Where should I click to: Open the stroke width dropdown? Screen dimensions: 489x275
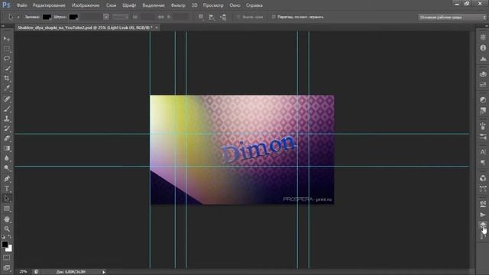click(x=106, y=17)
